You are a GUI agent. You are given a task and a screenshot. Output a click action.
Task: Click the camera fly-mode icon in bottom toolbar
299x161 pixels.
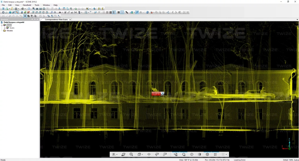click(123, 154)
